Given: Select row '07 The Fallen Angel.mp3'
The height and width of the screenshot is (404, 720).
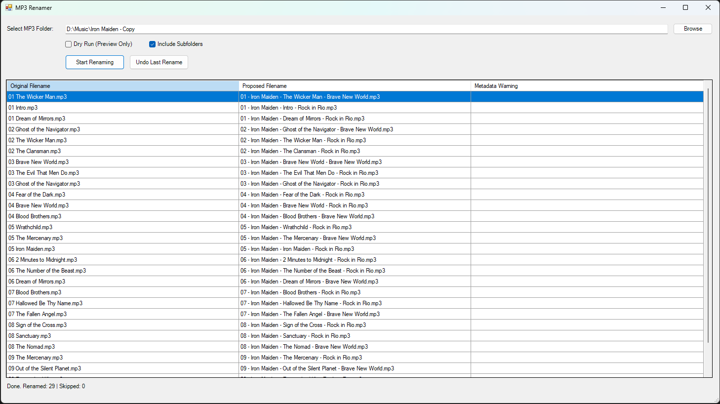Looking at the screenshot, I should pos(355,314).
